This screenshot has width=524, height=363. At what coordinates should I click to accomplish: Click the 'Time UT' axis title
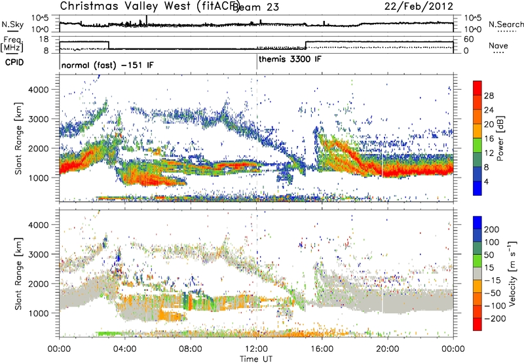point(256,358)
